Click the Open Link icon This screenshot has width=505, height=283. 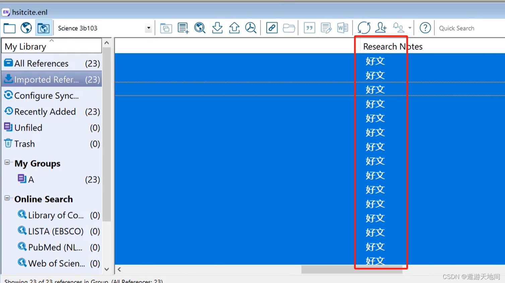[272, 28]
